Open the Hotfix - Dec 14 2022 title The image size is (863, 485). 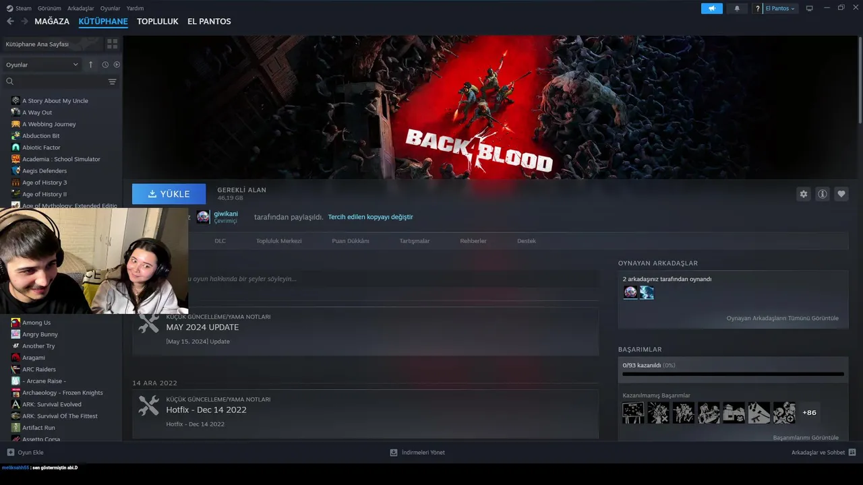tap(206, 410)
